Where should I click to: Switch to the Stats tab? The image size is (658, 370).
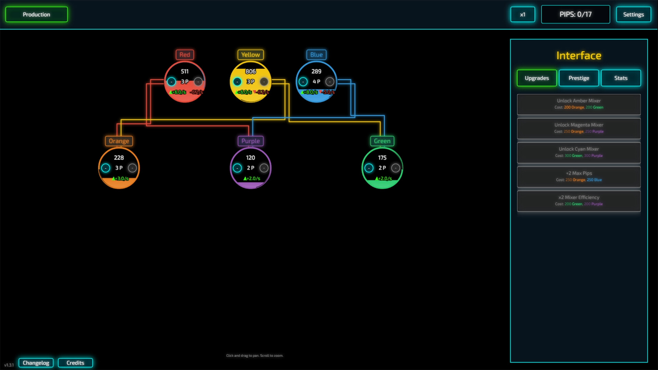coord(621,78)
